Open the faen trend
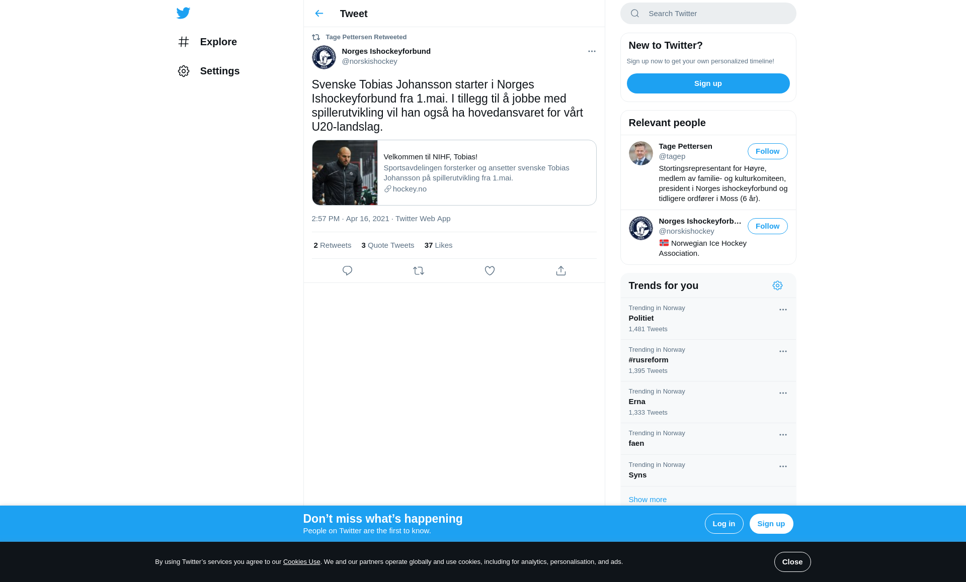Image resolution: width=966 pixels, height=582 pixels. [708, 439]
